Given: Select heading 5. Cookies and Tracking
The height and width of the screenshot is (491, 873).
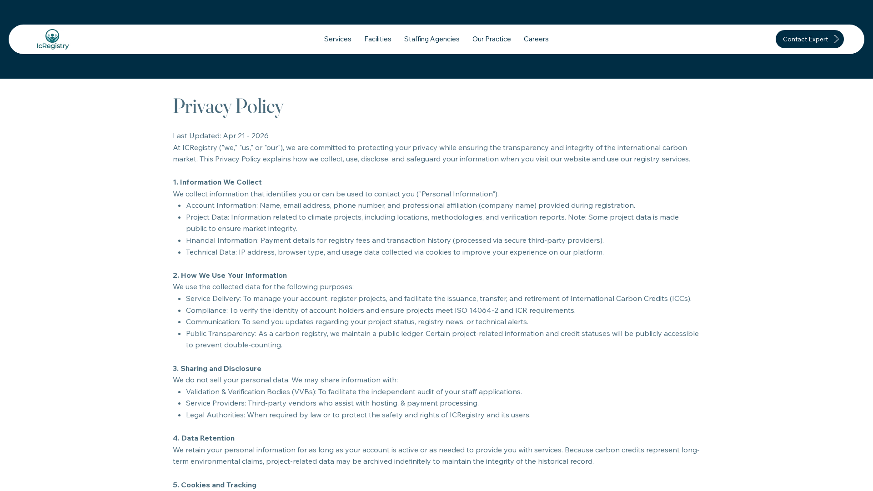Looking at the screenshot, I should [x=215, y=485].
